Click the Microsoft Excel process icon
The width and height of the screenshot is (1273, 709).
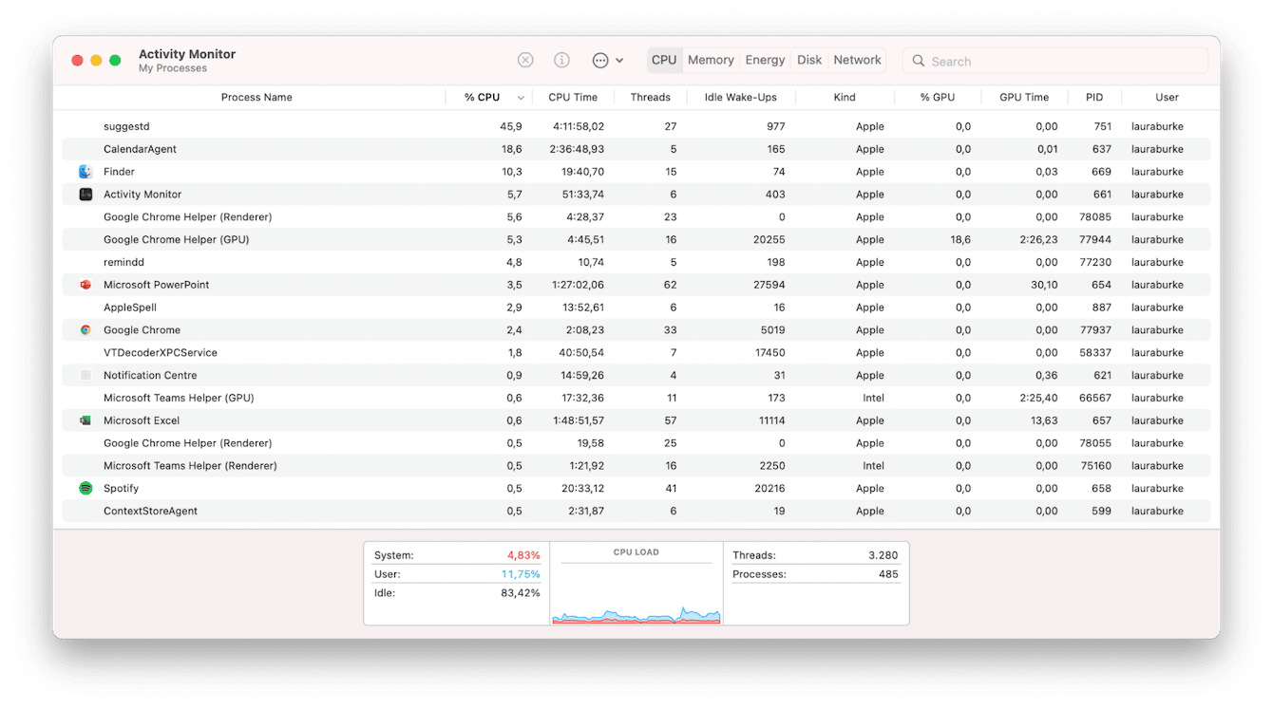[85, 420]
